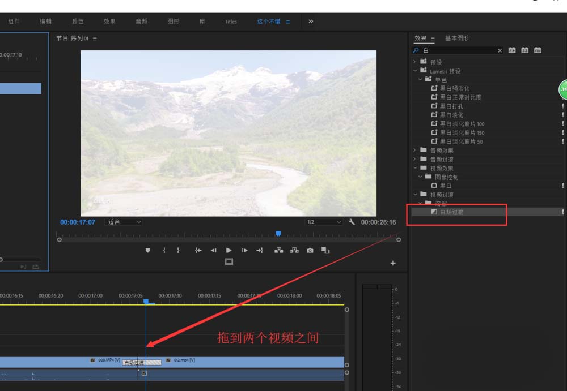
Task: Open the 适合 zoom level dropdown
Action: (124, 222)
